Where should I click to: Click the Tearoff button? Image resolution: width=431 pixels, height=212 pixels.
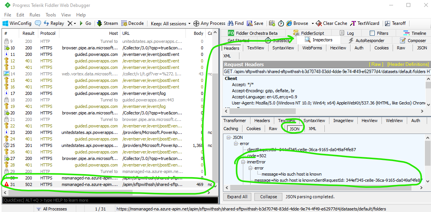(395, 23)
